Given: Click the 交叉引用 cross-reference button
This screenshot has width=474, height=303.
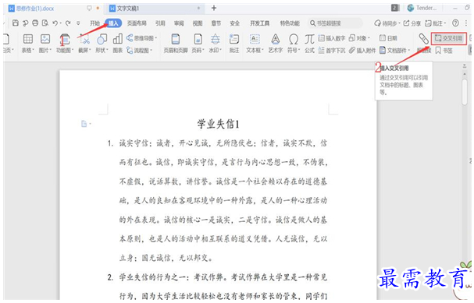Looking at the screenshot, I should (448, 38).
